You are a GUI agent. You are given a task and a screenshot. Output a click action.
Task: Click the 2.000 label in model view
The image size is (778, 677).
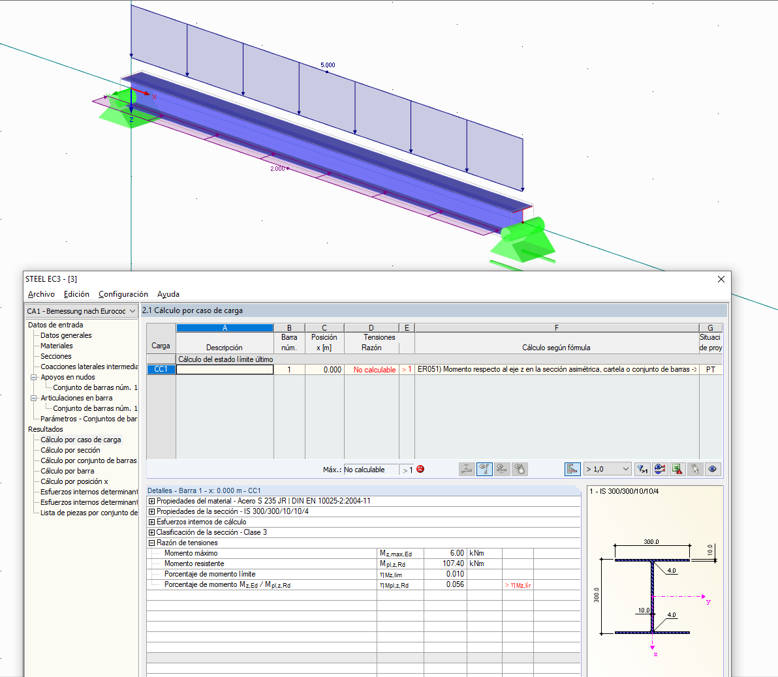tap(277, 169)
